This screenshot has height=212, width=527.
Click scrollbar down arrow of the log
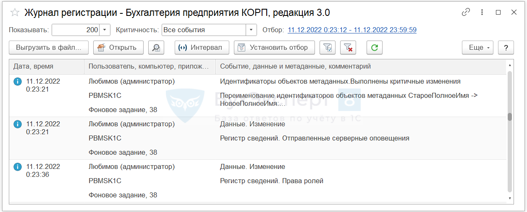510,198
